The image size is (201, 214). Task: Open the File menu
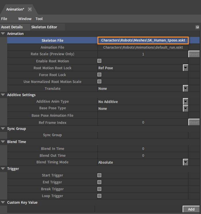click(4, 19)
